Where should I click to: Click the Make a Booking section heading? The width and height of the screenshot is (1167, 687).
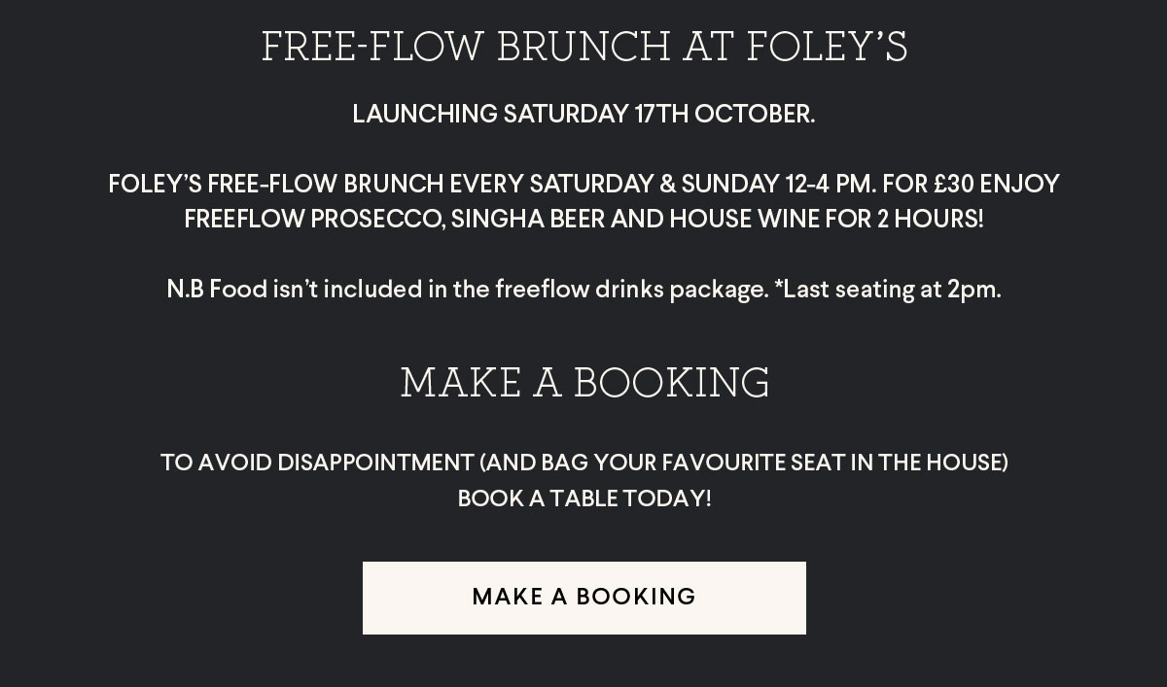pos(584,383)
